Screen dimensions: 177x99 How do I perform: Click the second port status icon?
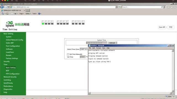46,23
